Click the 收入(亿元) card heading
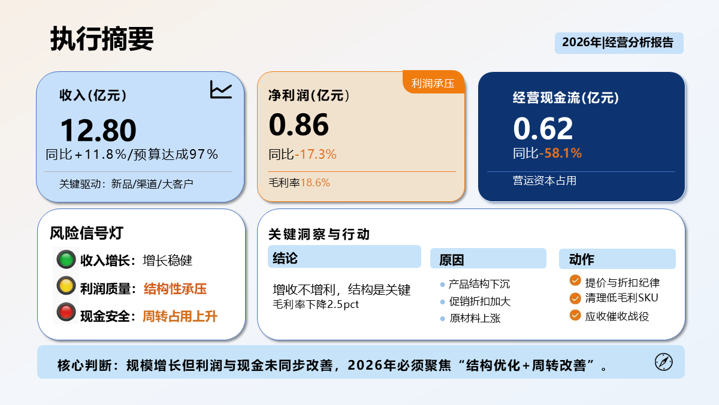The width and height of the screenshot is (719, 405). (x=93, y=95)
